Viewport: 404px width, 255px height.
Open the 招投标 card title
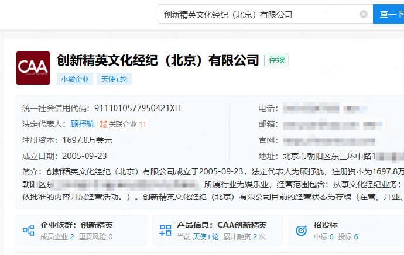pyautogui.click(x=326, y=225)
